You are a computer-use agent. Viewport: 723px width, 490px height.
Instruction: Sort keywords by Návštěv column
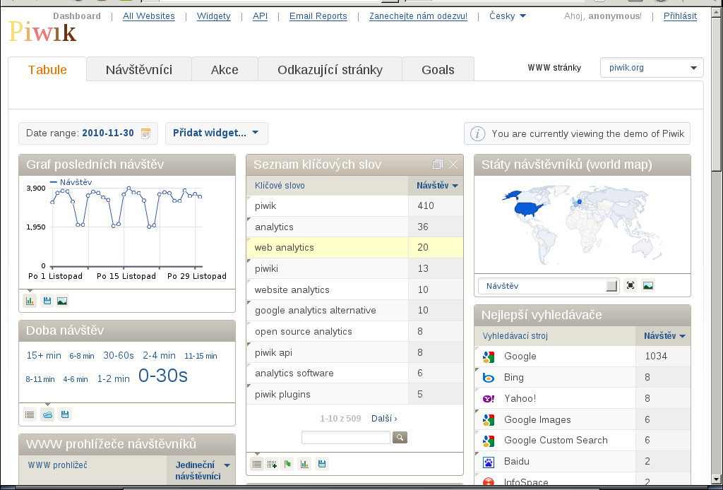(436, 185)
